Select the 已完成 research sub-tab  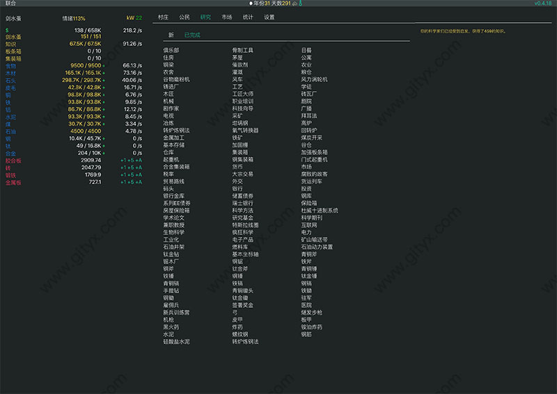pos(191,35)
